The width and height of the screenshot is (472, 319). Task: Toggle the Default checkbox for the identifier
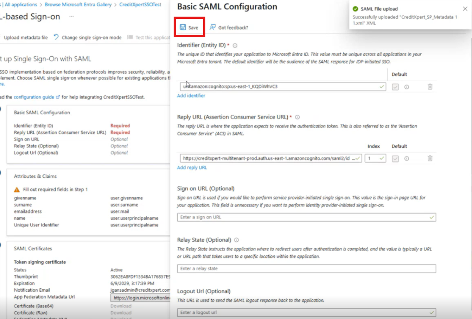click(395, 87)
